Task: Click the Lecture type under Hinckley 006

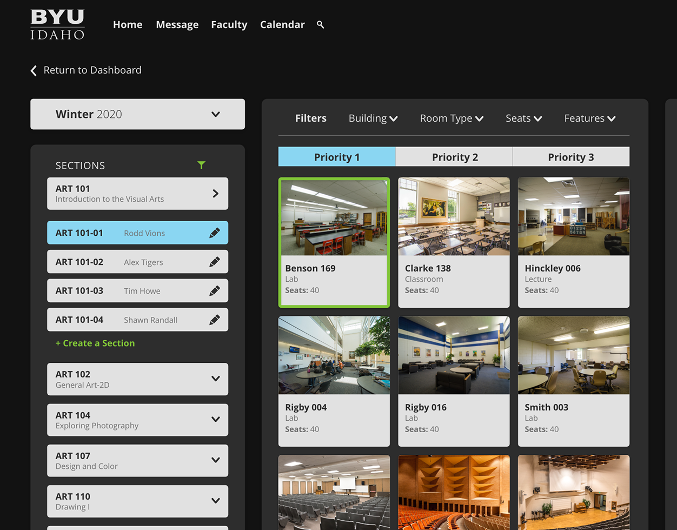Action: [538, 280]
